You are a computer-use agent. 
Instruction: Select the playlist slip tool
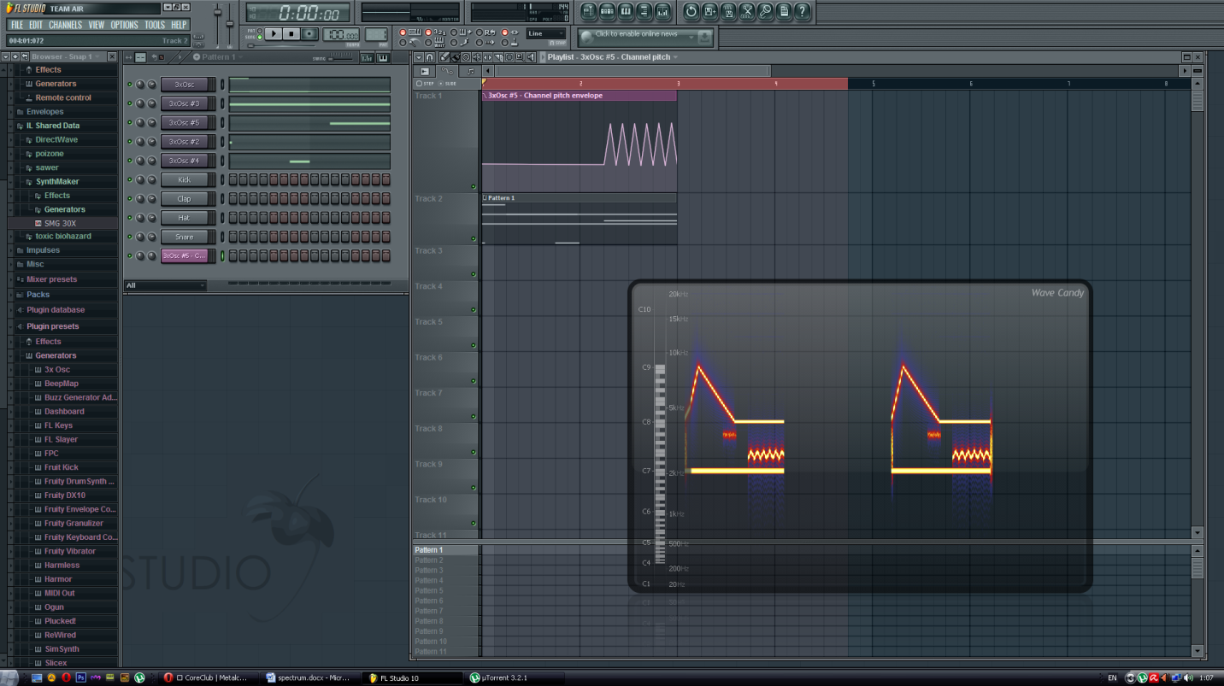click(487, 57)
